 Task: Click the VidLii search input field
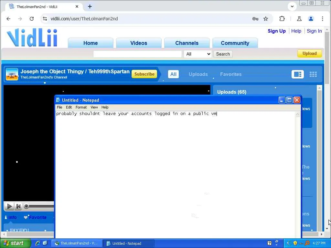pyautogui.click(x=137, y=54)
